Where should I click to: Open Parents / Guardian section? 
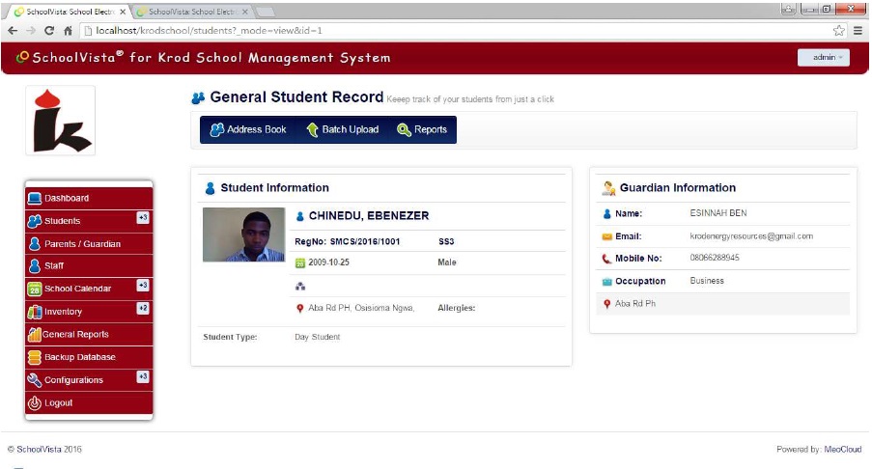82,244
